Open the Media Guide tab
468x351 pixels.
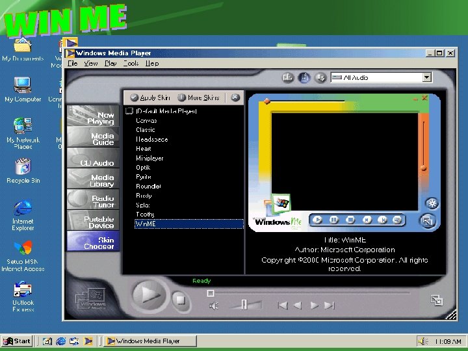pyautogui.click(x=93, y=136)
